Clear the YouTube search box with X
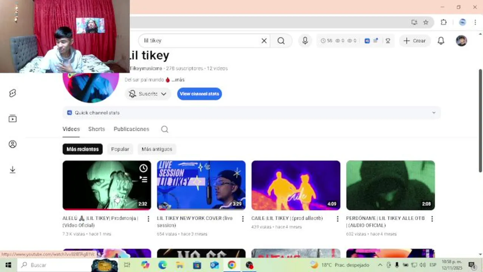The height and width of the screenshot is (272, 483). [x=264, y=41]
